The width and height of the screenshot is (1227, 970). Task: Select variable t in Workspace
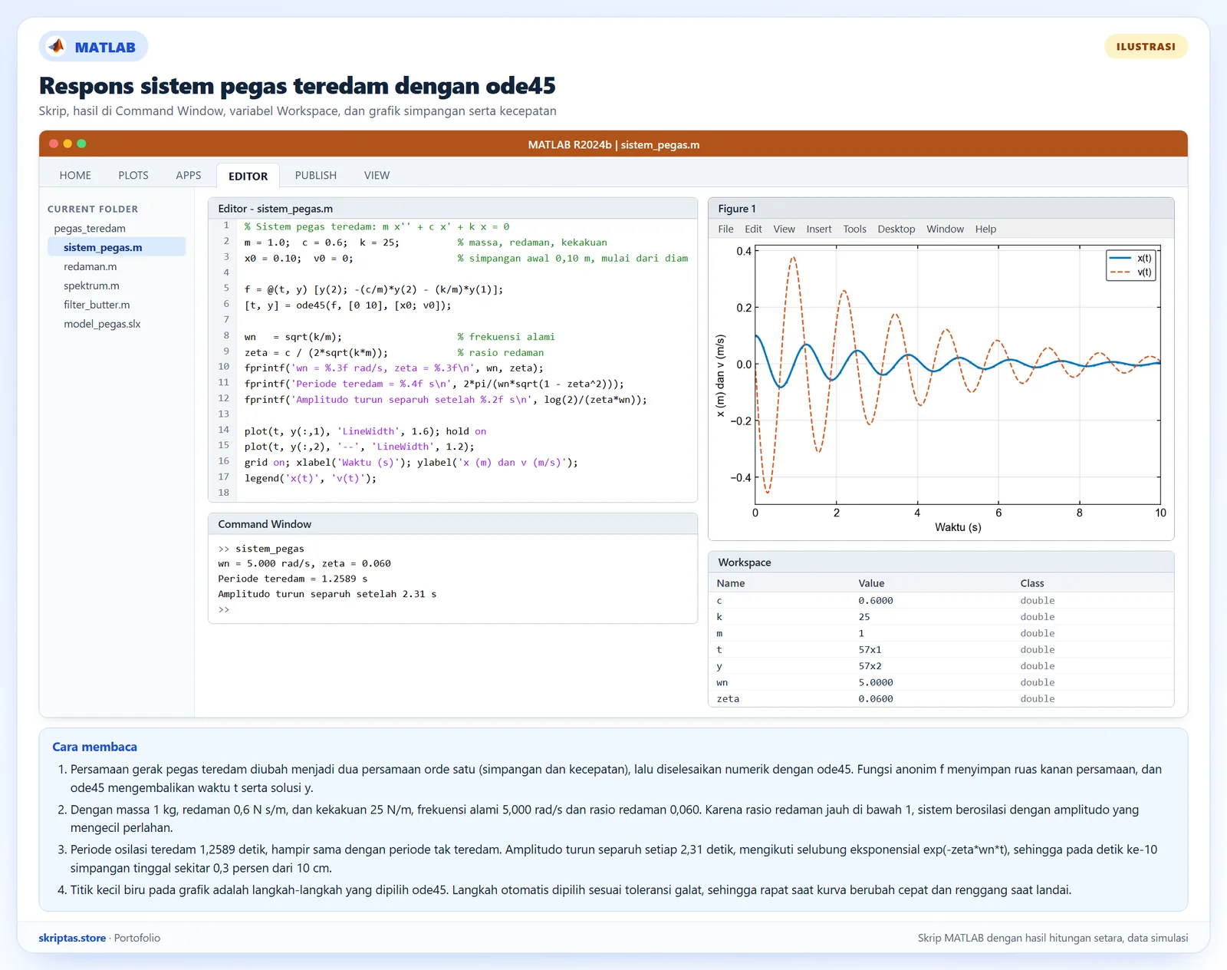pos(941,649)
